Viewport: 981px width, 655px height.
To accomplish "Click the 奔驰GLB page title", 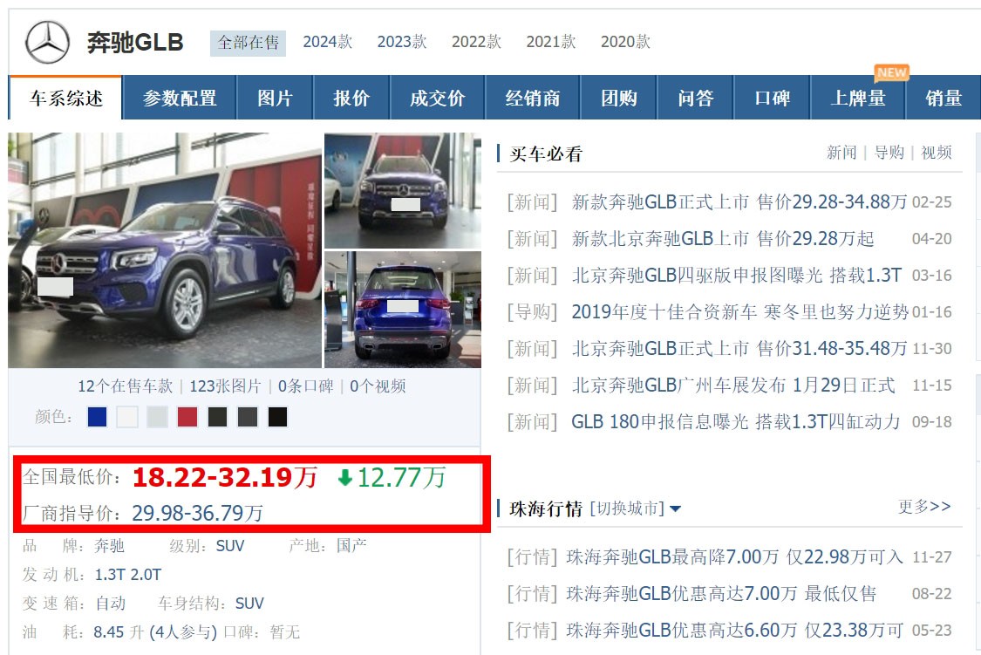I will tap(134, 43).
